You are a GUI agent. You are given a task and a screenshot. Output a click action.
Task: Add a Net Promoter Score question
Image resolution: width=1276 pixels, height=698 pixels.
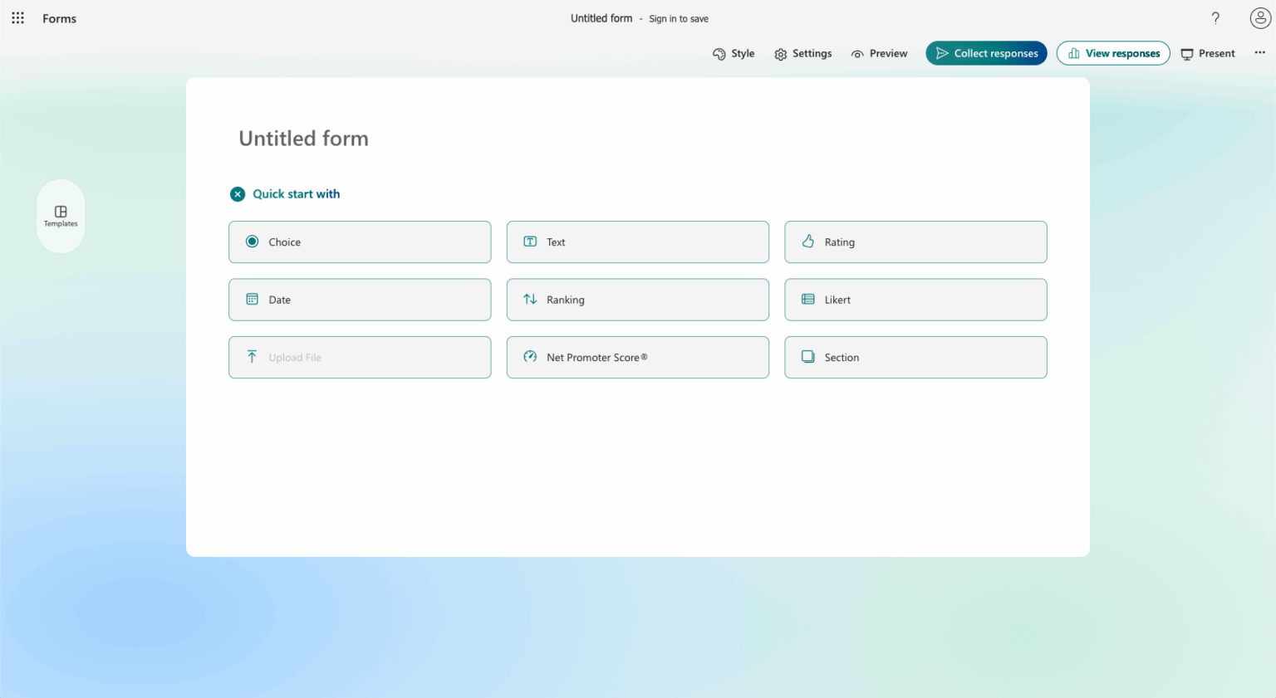(637, 357)
